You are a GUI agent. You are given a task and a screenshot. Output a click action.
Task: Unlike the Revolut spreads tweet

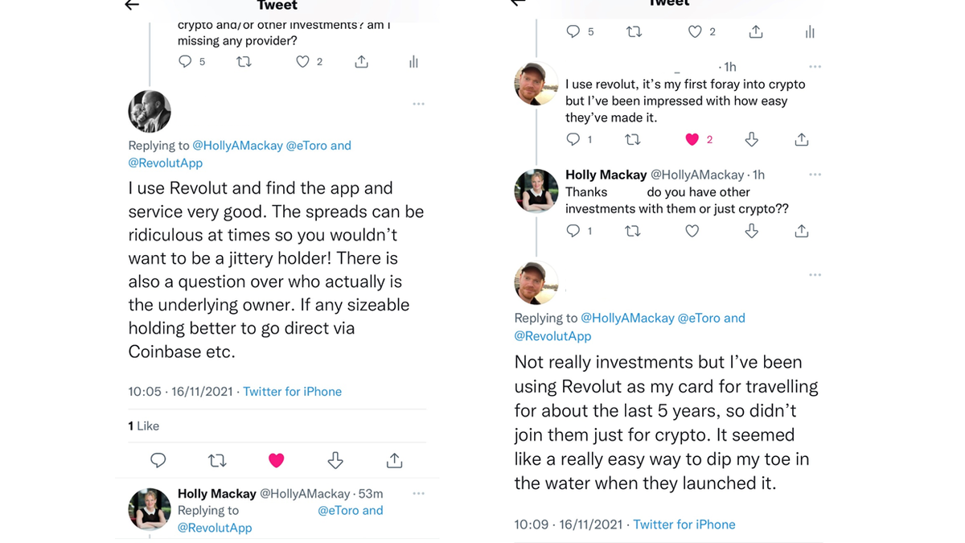276,460
